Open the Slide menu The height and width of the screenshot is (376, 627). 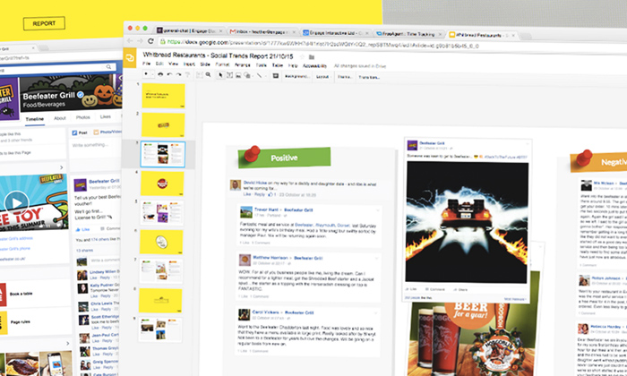pos(205,64)
